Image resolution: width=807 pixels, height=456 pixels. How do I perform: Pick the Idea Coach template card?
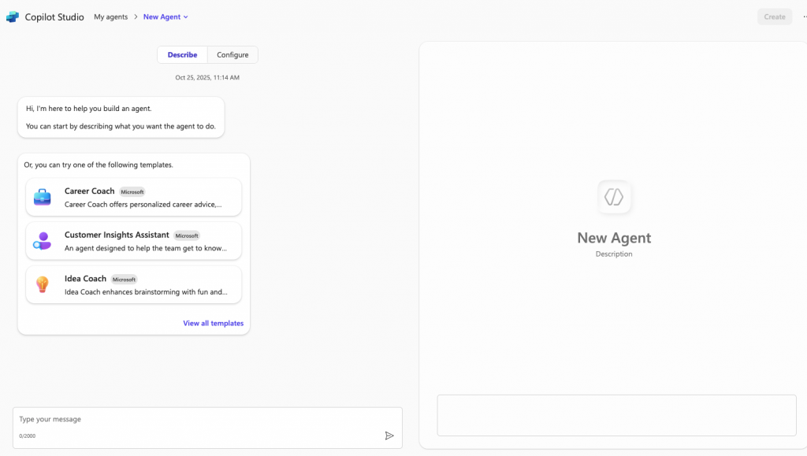tap(133, 284)
